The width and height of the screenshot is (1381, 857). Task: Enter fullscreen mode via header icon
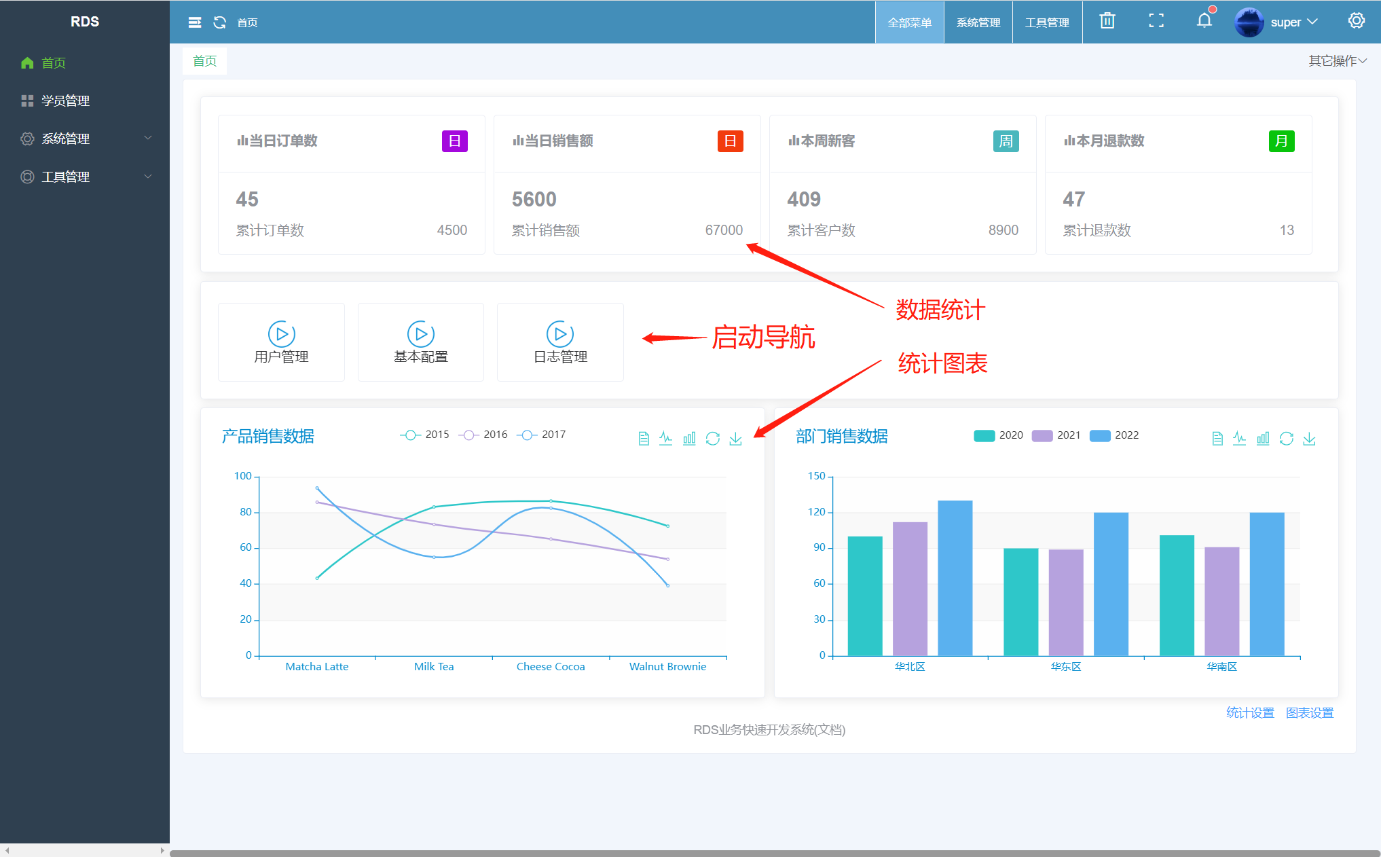1156,21
